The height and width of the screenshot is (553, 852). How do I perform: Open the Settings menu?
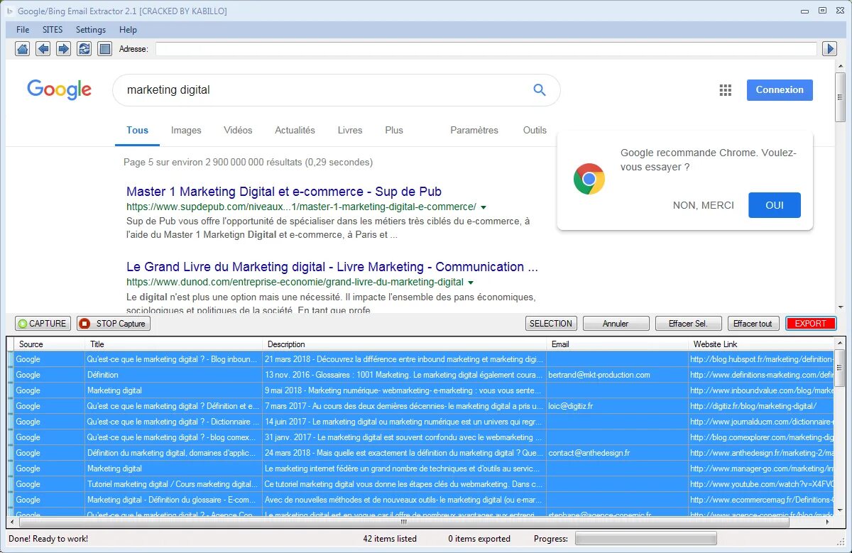(91, 30)
